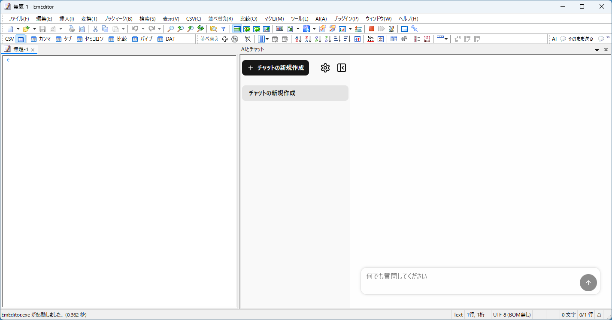Open AI chat settings gear icon

(x=325, y=68)
